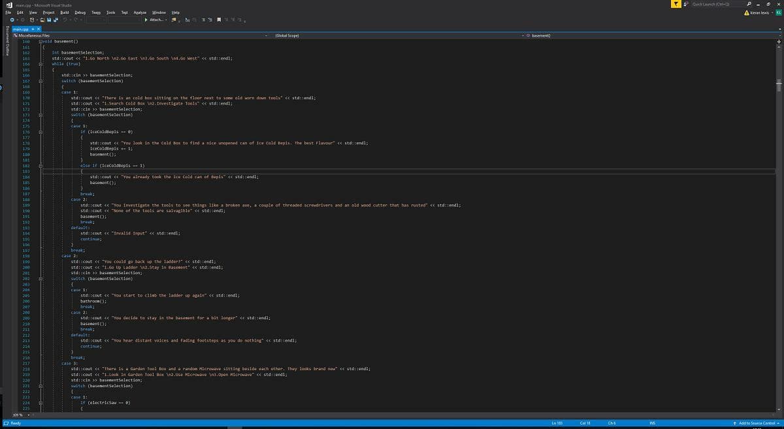Close the main.cpp tab
This screenshot has height=429, width=784.
coord(39,29)
